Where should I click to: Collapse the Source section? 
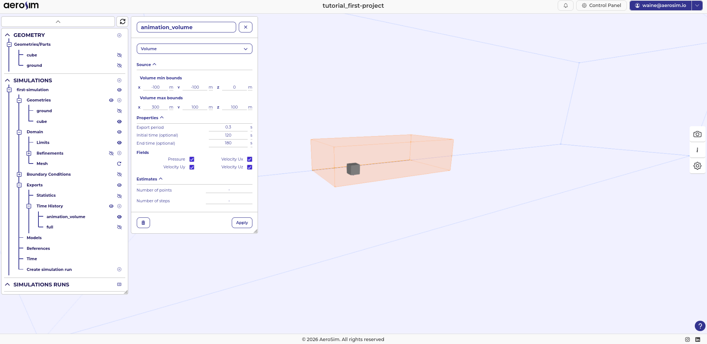(154, 64)
